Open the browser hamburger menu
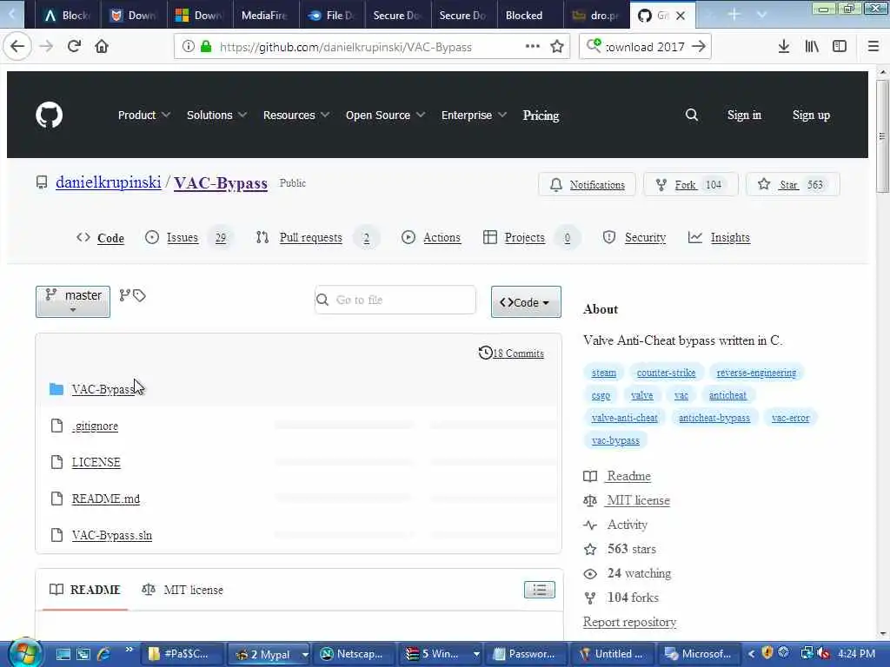Screen dimensions: 890x667 click(x=873, y=47)
